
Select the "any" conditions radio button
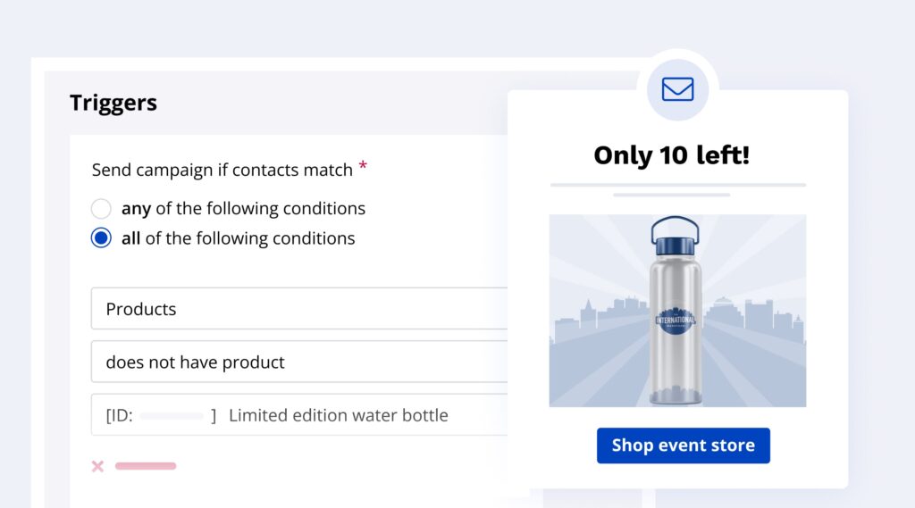(102, 209)
